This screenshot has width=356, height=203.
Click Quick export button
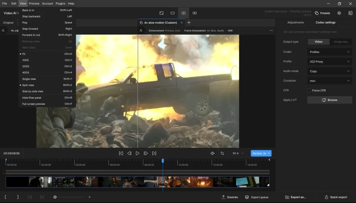(x=336, y=197)
